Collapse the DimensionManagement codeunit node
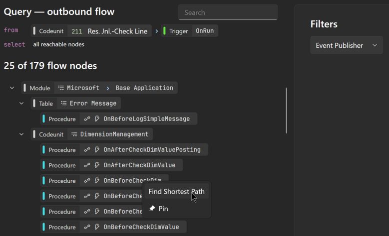The width and height of the screenshot is (389, 236). point(21,134)
